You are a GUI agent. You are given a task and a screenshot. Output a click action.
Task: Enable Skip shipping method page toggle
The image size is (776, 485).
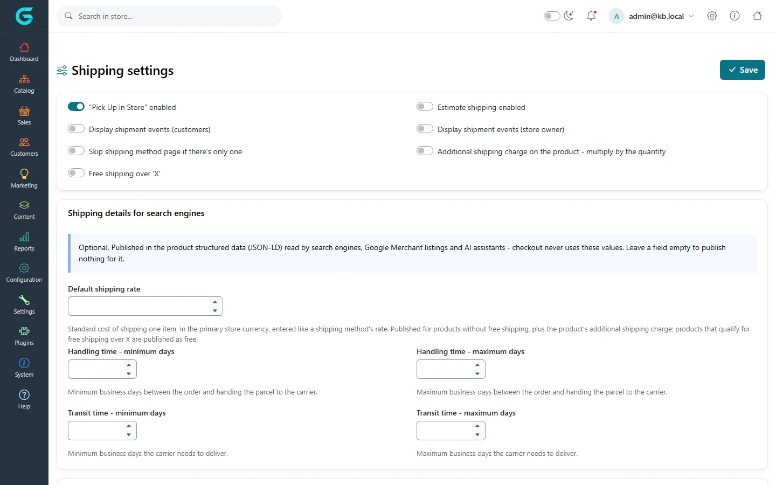76,151
